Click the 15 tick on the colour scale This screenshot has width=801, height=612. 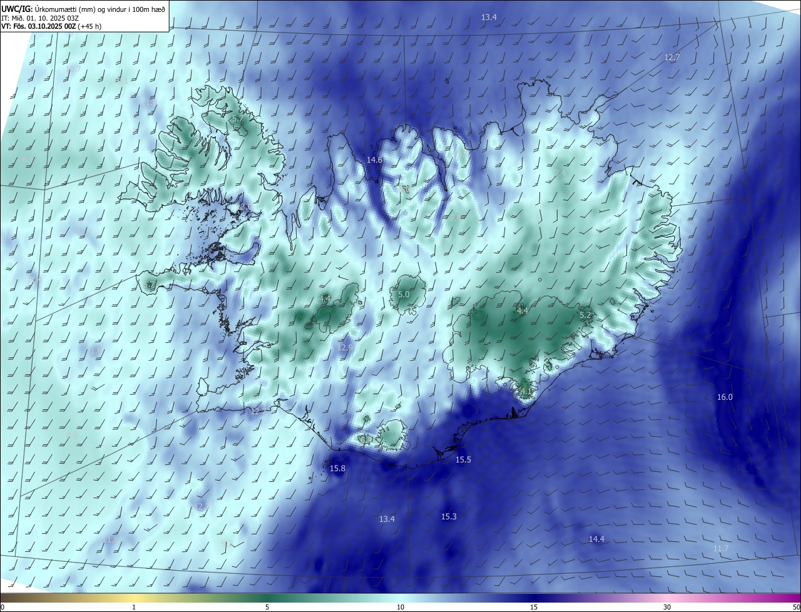tap(534, 607)
